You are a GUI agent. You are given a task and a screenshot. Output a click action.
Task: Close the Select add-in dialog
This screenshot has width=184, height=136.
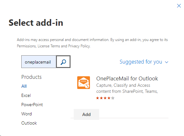(x=179, y=6)
